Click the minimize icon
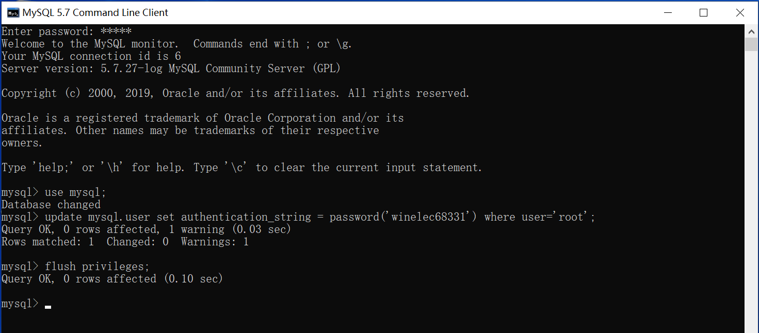This screenshot has height=333, width=759. pos(668,12)
